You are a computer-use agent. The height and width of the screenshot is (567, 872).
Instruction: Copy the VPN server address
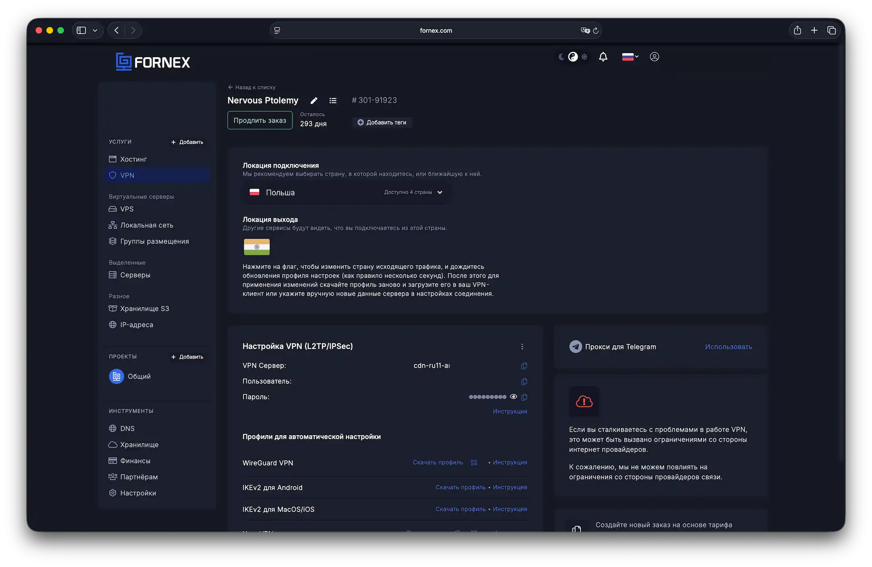click(x=524, y=366)
